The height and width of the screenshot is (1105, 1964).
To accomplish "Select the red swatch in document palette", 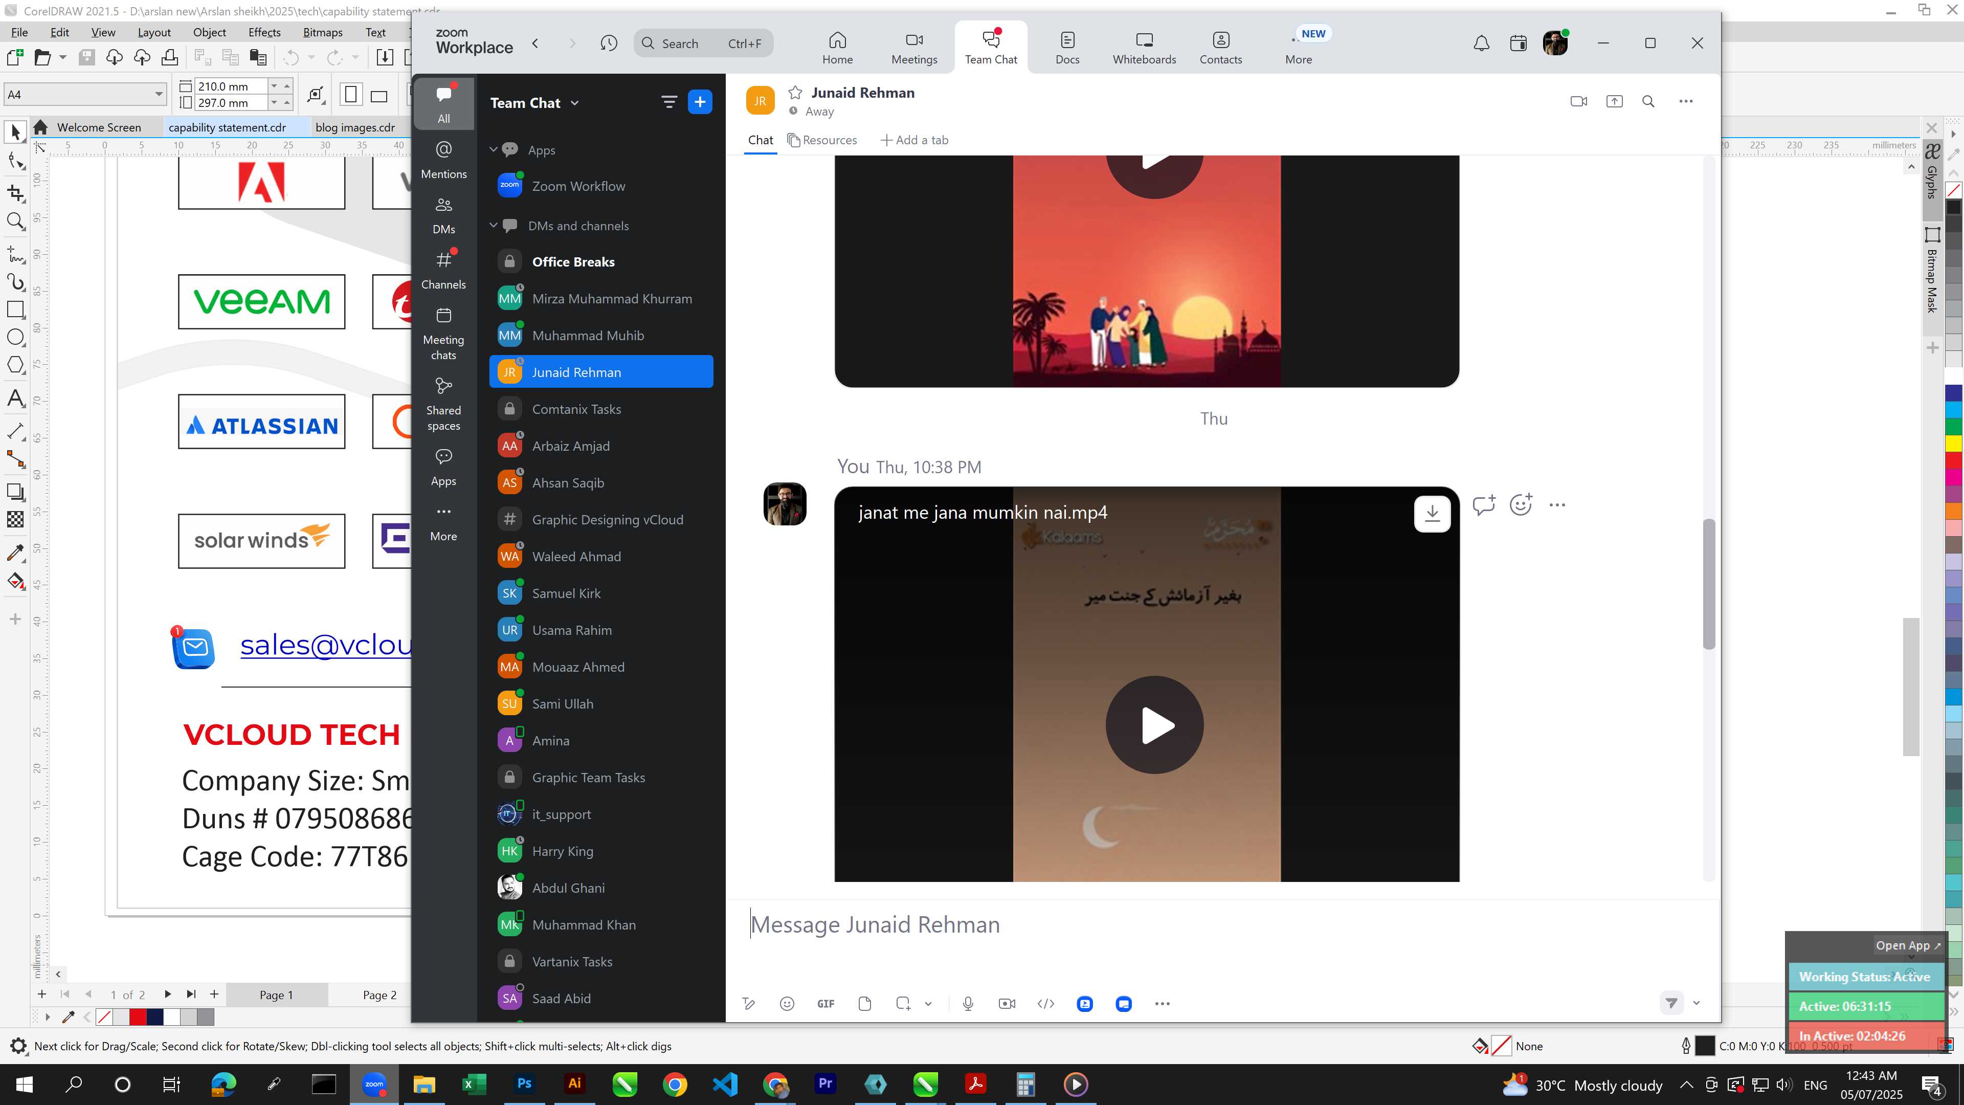I will 138,1018.
